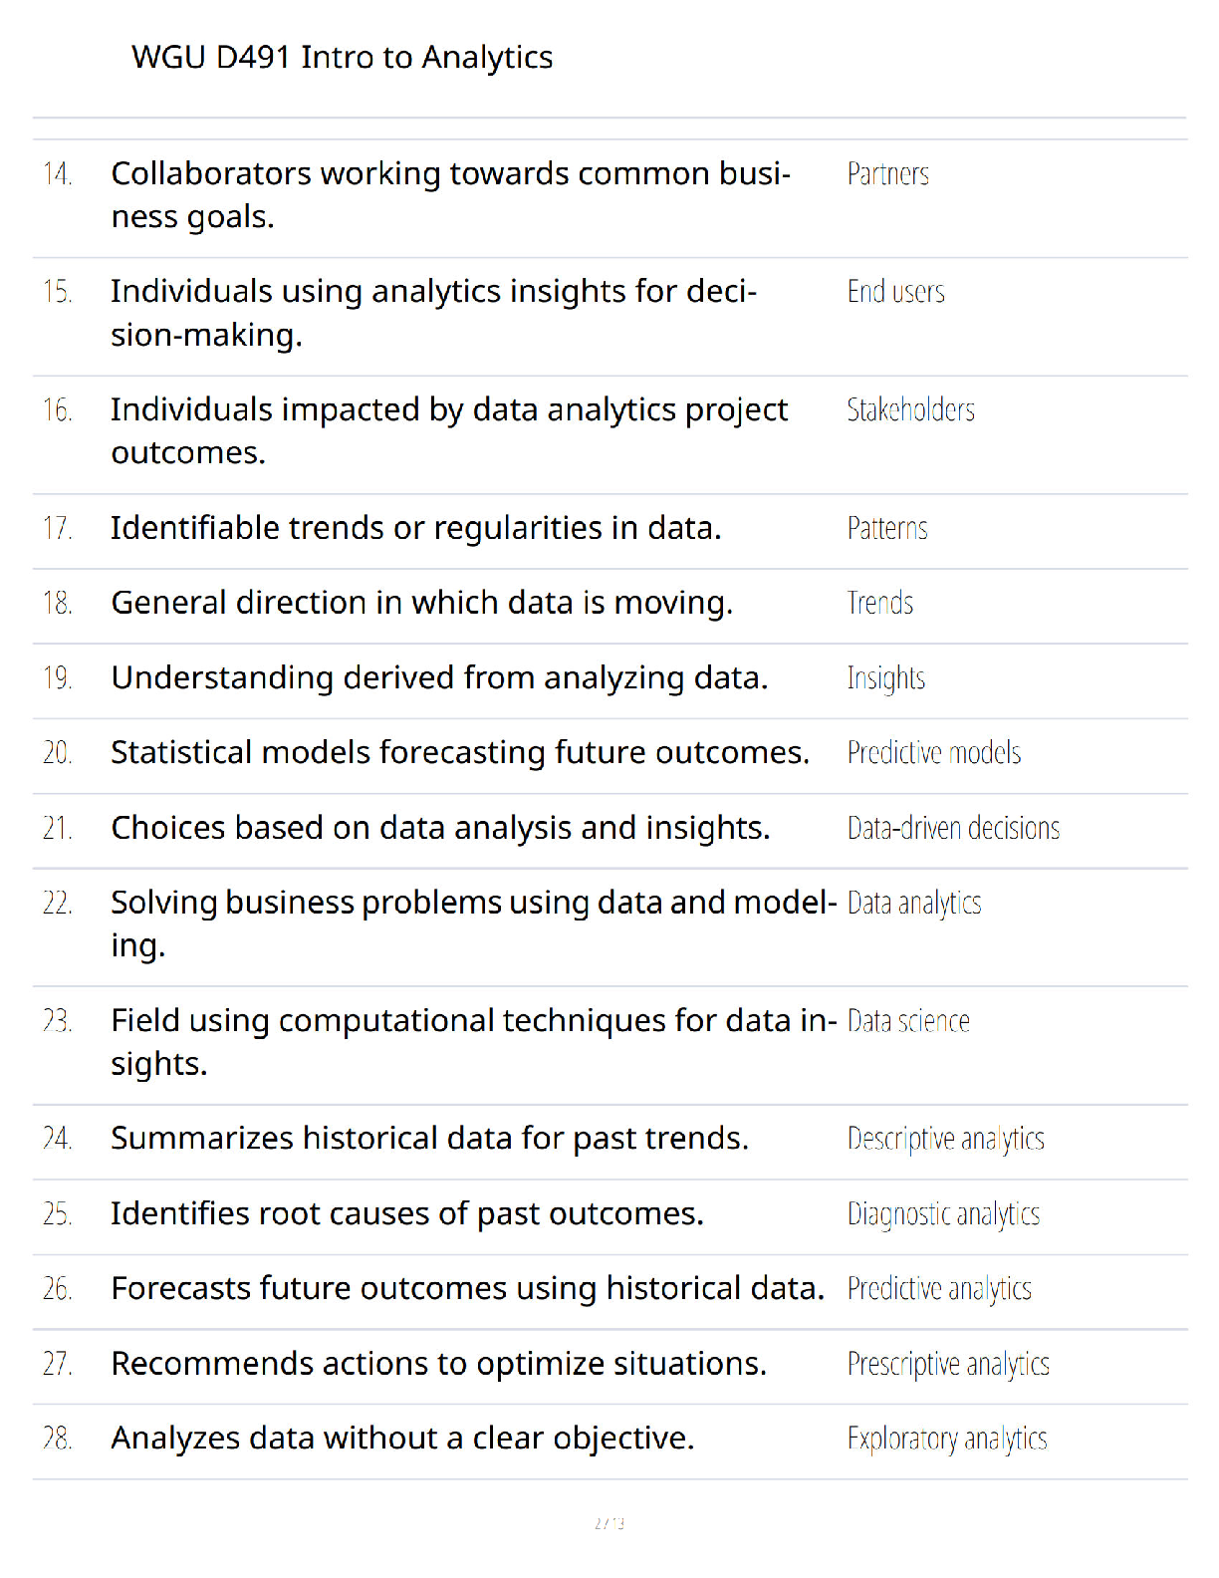1219x1578 pixels.
Task: Select the Diagnostic analytics term
Action: click(x=943, y=1214)
